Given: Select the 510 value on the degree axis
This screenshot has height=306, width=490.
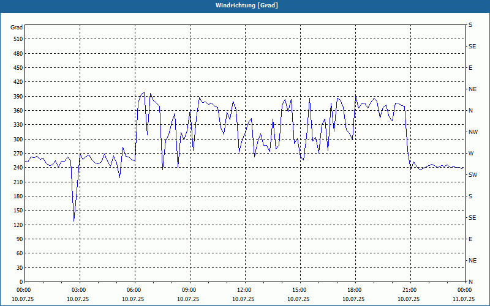Looking at the screenshot, I should pyautogui.click(x=18, y=39).
